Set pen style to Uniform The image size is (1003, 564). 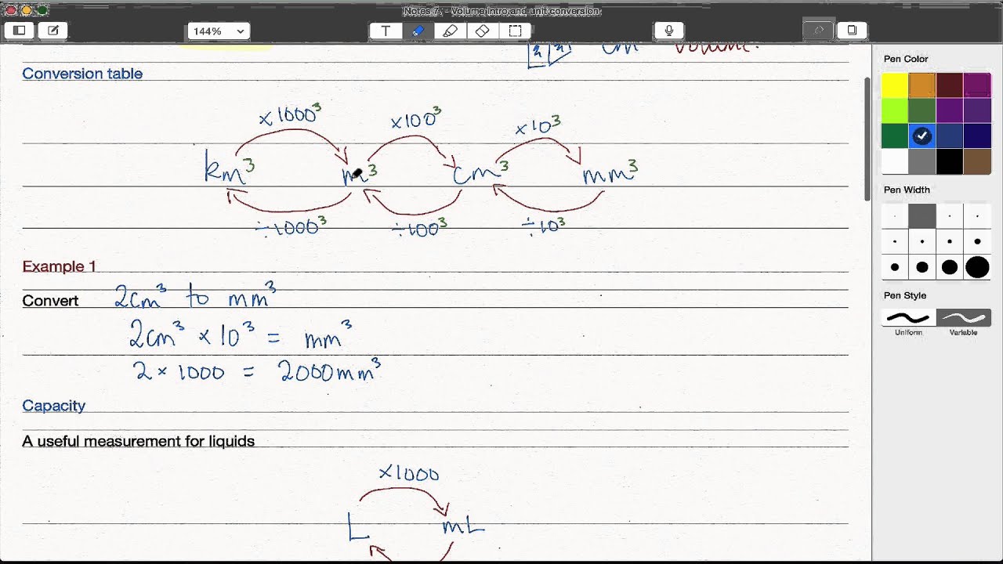coord(908,318)
